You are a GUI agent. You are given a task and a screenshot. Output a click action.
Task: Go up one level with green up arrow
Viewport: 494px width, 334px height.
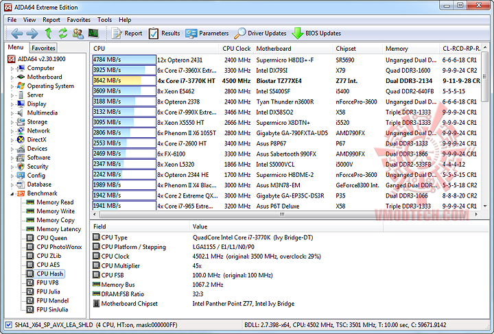pos(48,33)
